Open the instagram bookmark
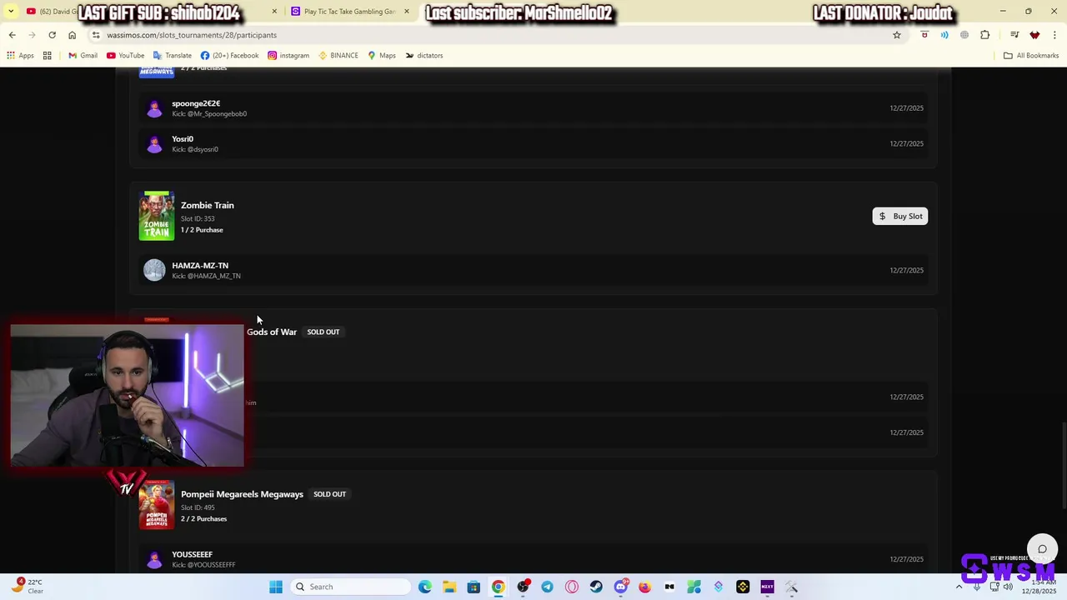 pos(288,56)
